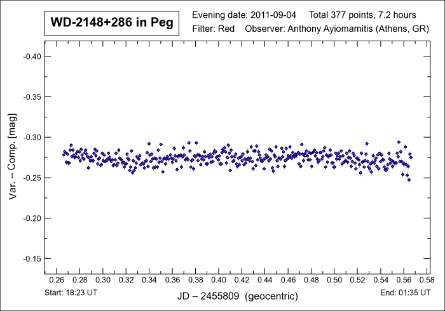
Task: Click the -0.40 y-axis tick label
Action: click(32, 56)
